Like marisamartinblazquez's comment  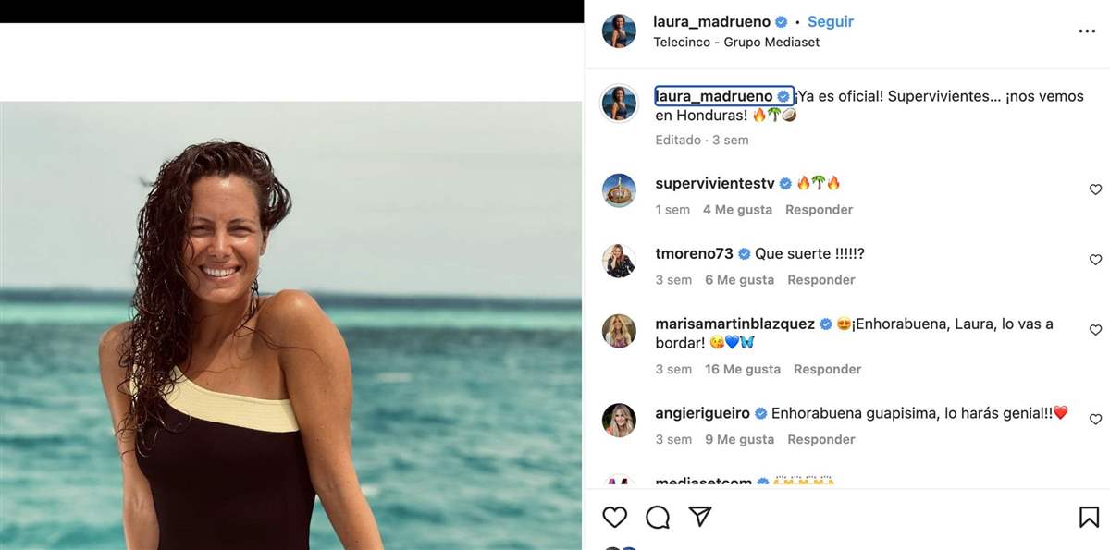[x=1095, y=330]
